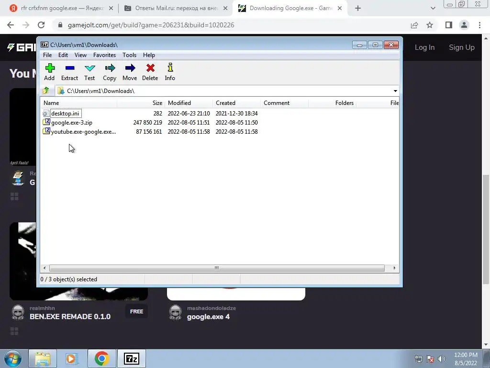The width and height of the screenshot is (490, 368).
Task: Sort by the Comment column header
Action: (x=284, y=103)
